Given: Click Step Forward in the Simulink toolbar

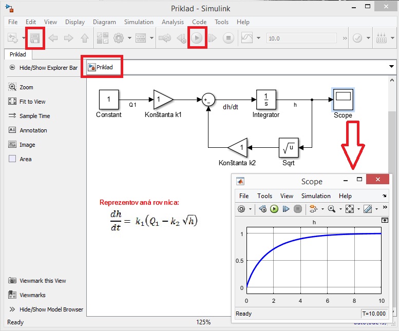Looking at the screenshot, I should pos(212,38).
